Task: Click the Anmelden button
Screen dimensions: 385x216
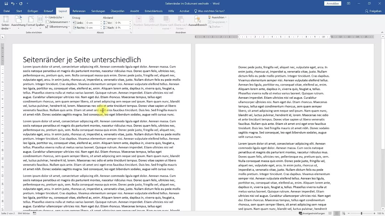Action: point(333,3)
